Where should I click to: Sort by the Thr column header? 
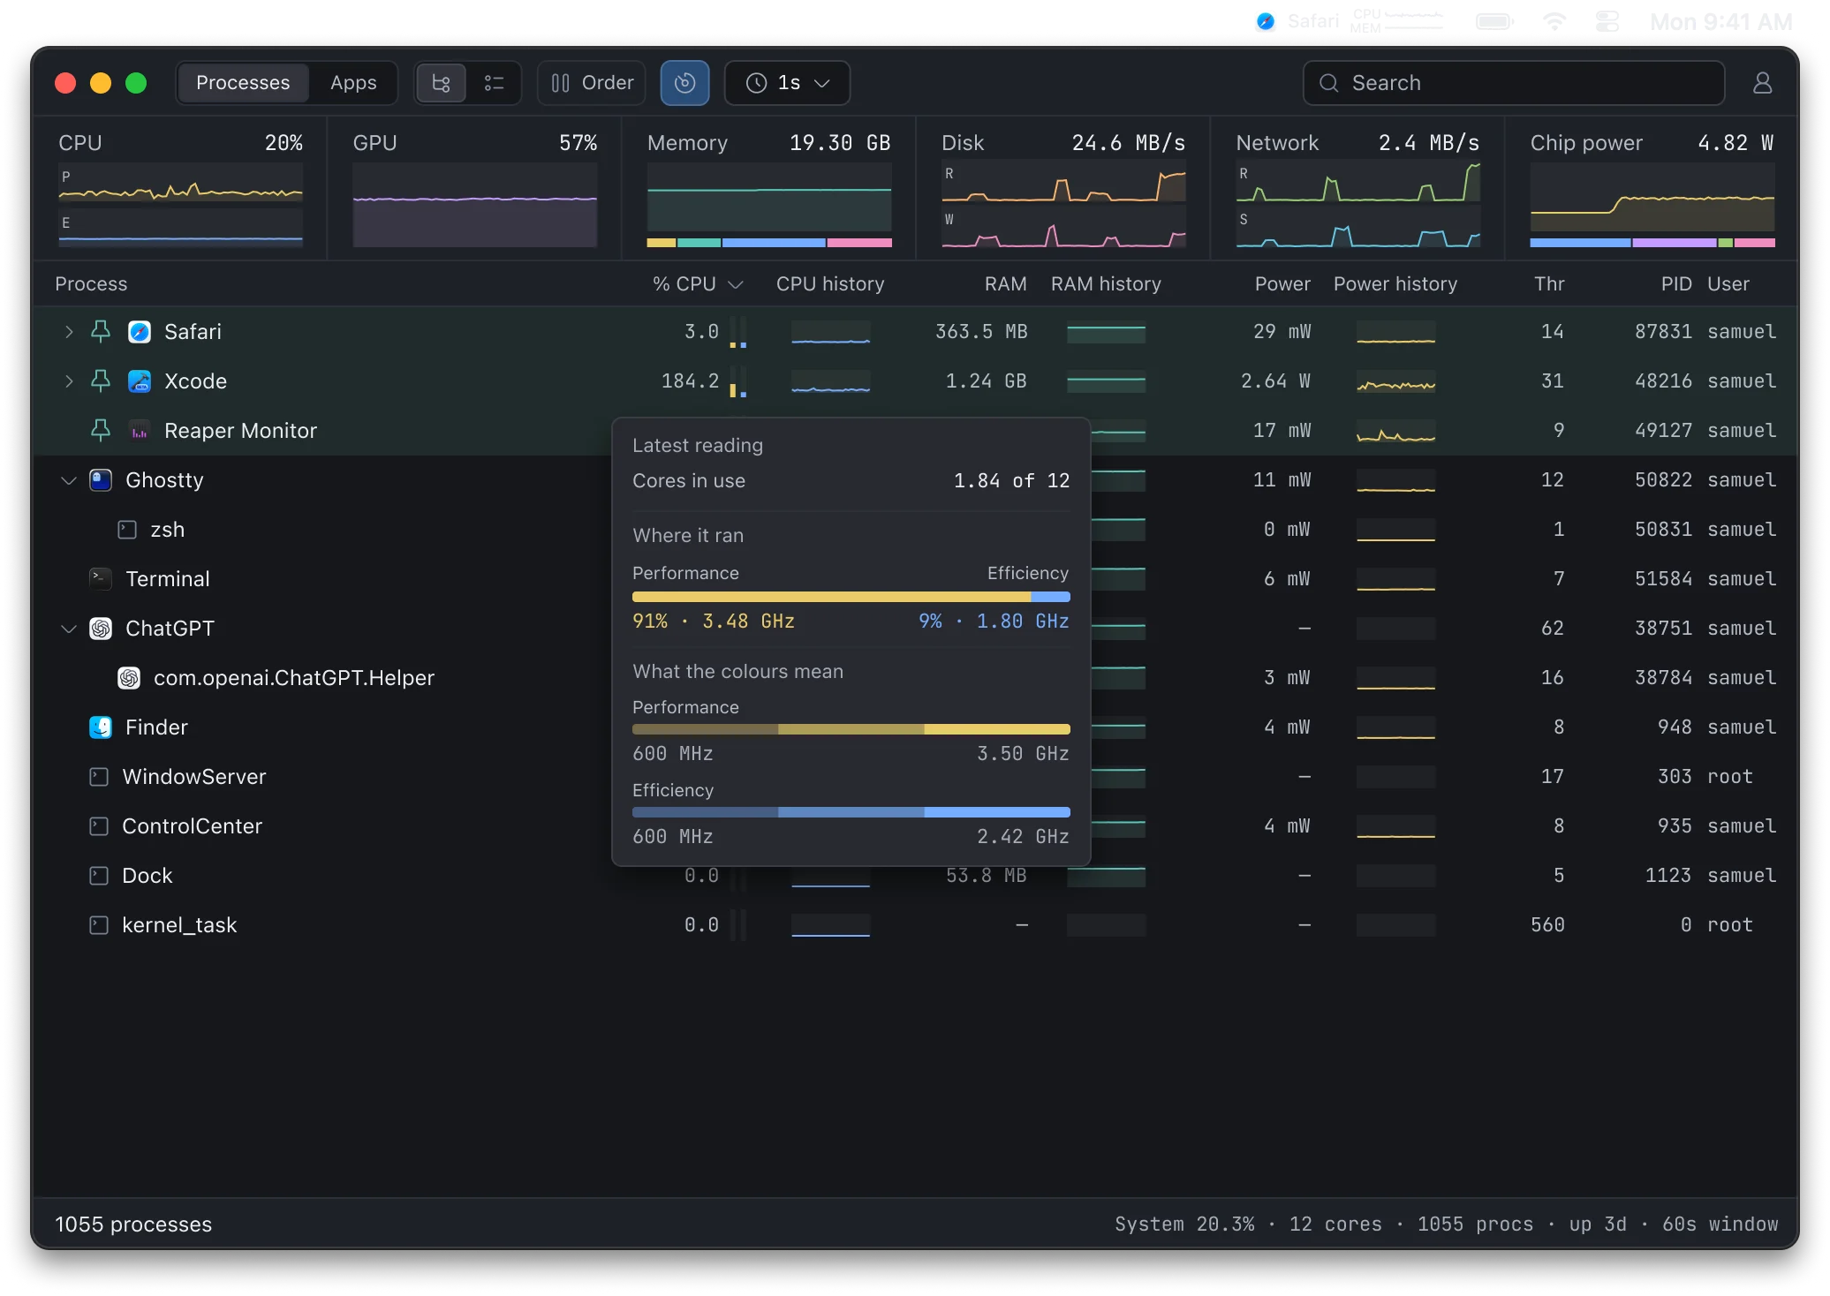pyautogui.click(x=1548, y=283)
